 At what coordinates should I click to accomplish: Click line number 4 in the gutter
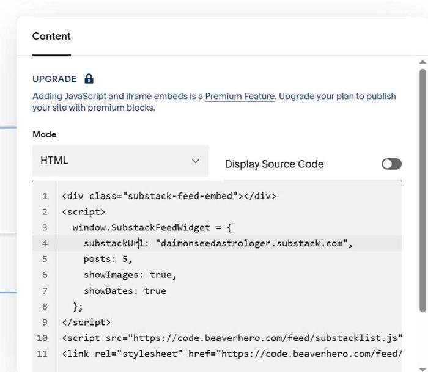tap(45, 243)
